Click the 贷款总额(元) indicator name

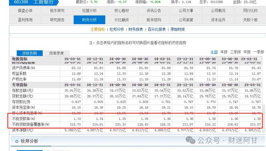coord(22,96)
